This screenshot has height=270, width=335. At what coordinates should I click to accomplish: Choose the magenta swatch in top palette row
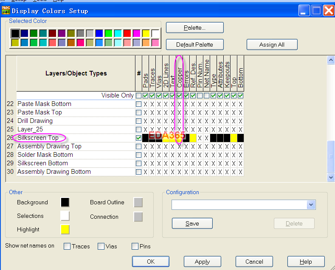(x=137, y=33)
